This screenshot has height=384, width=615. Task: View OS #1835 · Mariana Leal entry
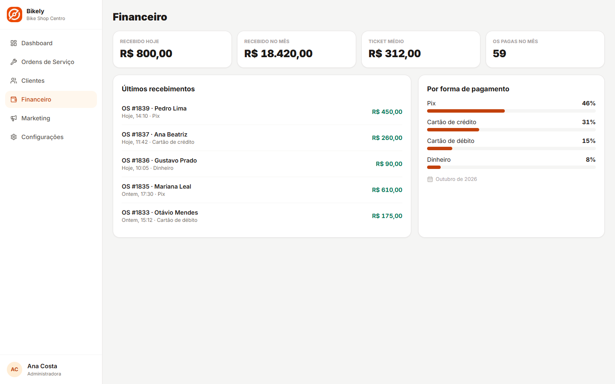point(262,190)
